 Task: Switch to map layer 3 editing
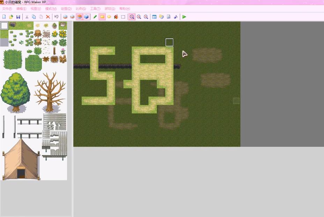(x=79, y=17)
